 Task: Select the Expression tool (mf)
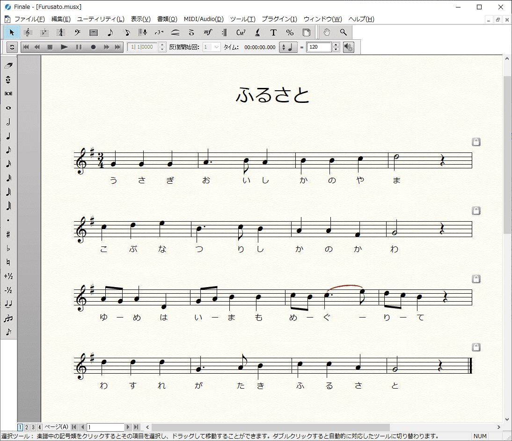(208, 32)
